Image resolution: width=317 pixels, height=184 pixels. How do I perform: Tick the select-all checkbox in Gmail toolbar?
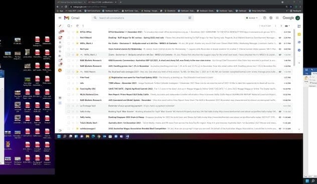(69, 26)
